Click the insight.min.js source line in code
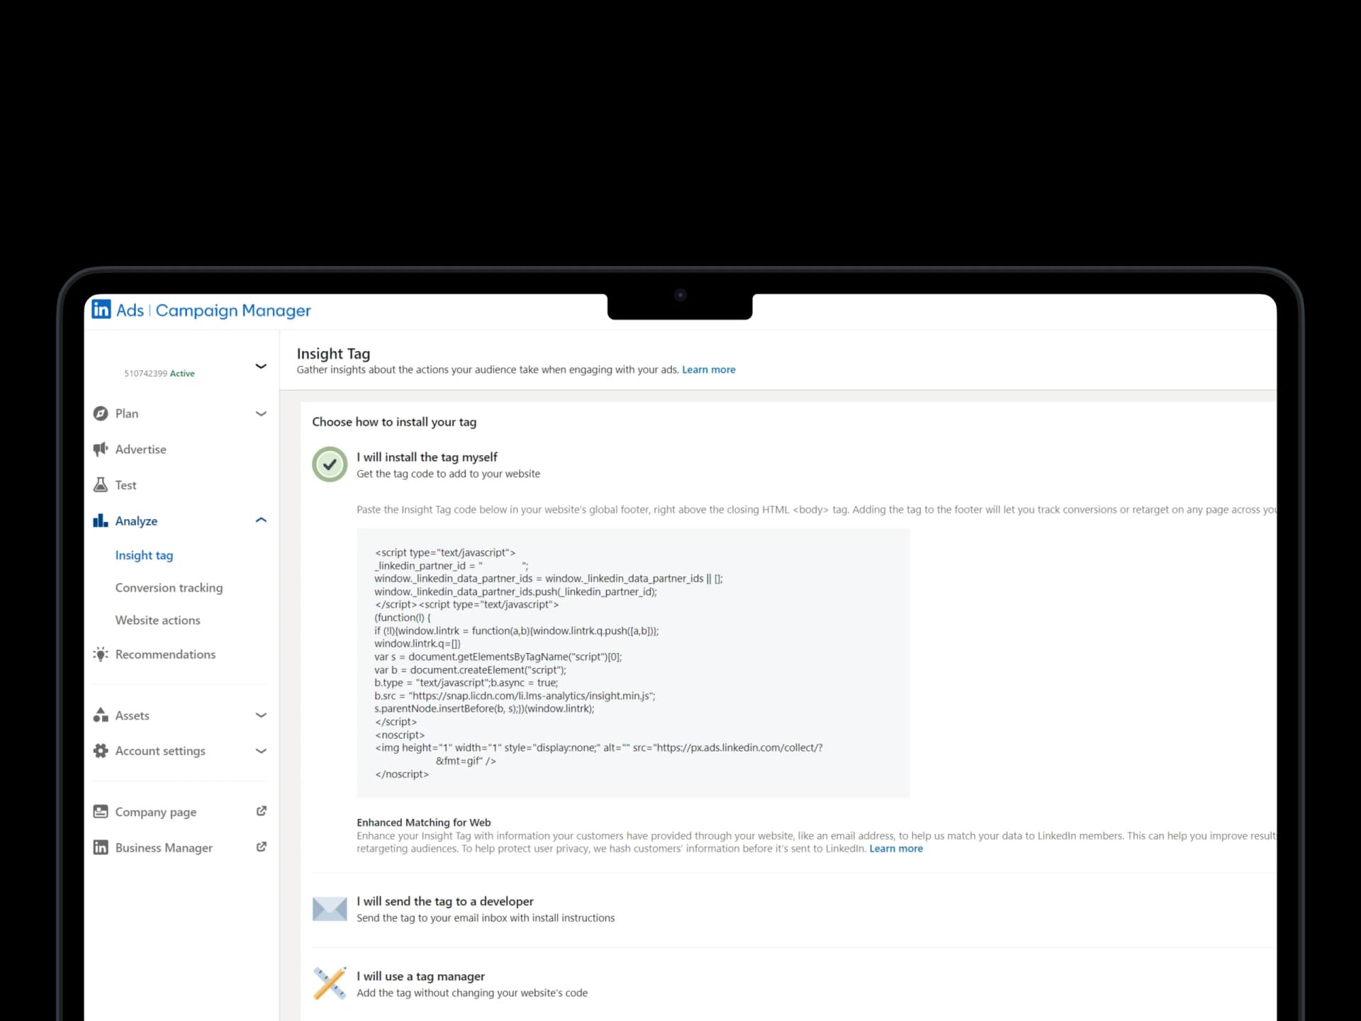The height and width of the screenshot is (1021, 1361). 515,696
